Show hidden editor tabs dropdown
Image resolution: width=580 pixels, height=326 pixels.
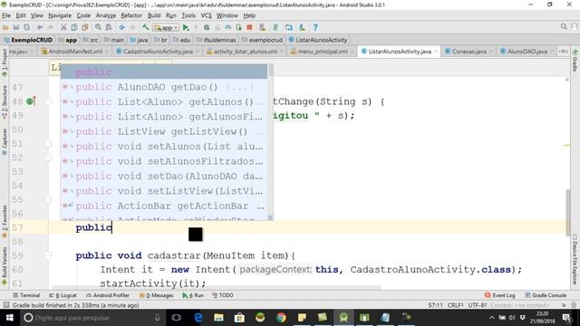(563, 52)
